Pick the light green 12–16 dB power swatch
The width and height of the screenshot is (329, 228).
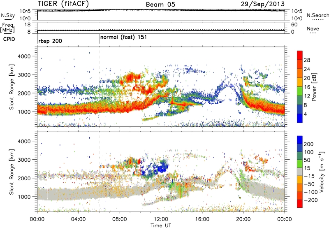point(300,91)
